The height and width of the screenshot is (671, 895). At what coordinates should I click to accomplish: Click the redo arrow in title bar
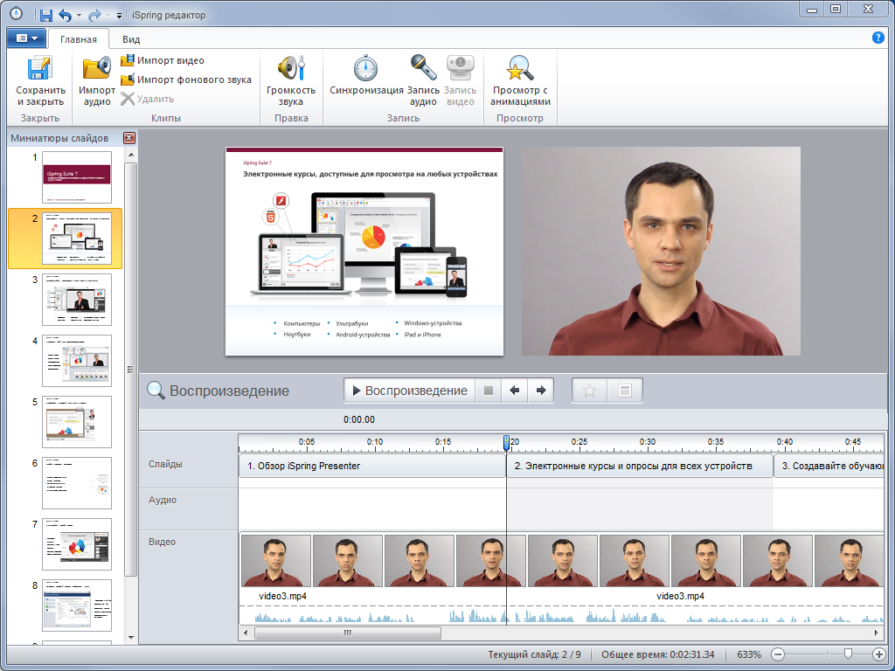tap(94, 16)
